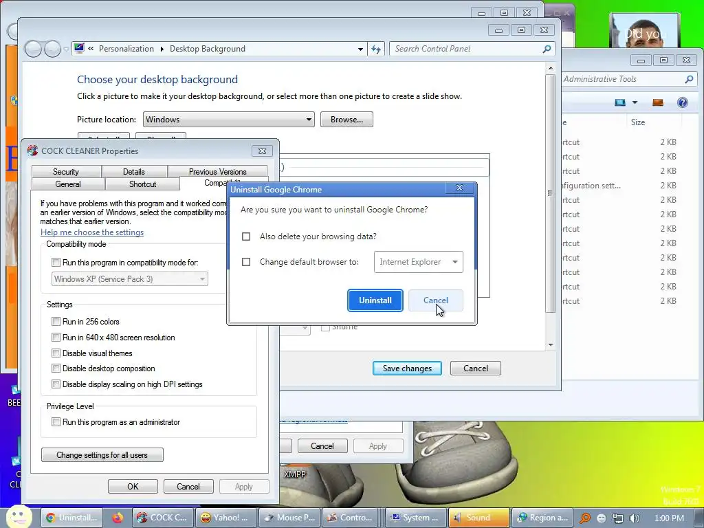Check Change default browser to option

(x=246, y=262)
